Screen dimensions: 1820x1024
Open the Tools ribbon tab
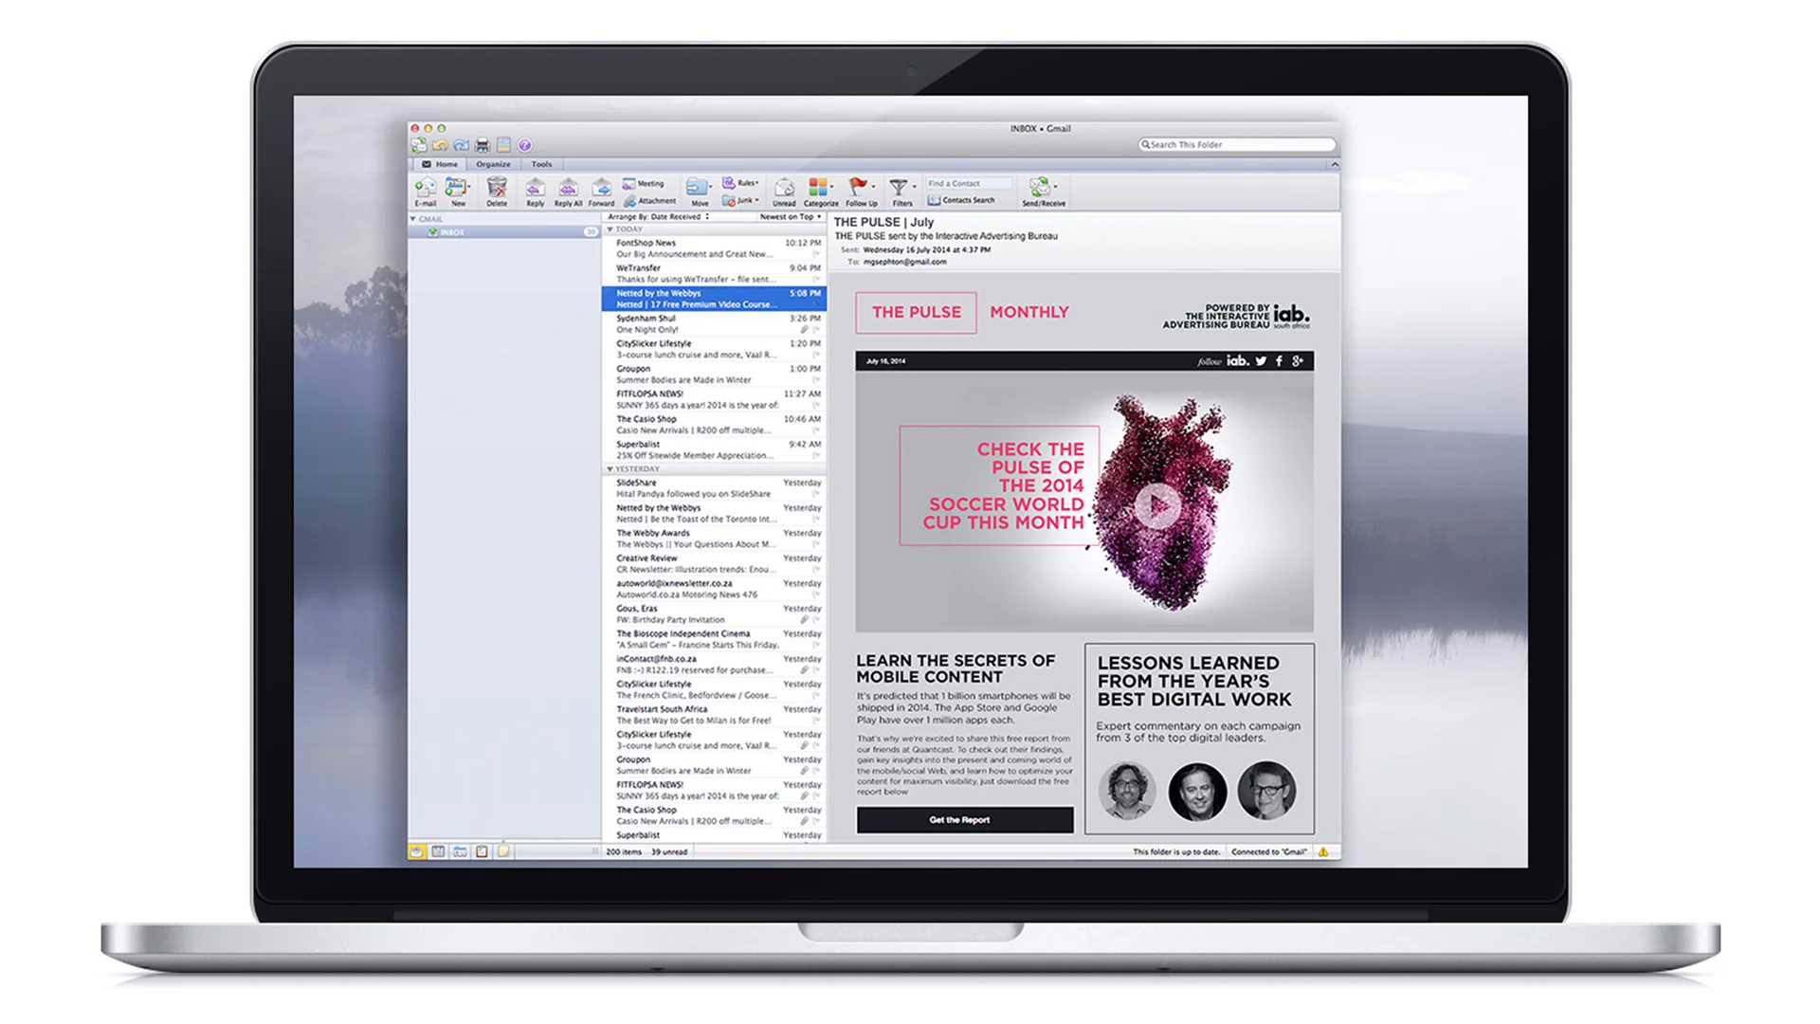[541, 163]
